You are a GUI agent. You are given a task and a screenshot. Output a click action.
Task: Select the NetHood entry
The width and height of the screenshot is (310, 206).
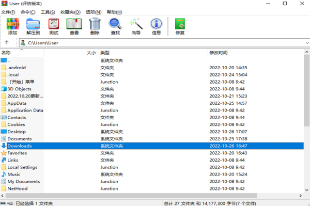[x=18, y=188]
